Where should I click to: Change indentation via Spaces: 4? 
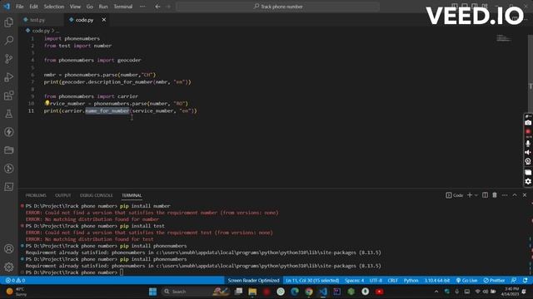(x=354, y=281)
